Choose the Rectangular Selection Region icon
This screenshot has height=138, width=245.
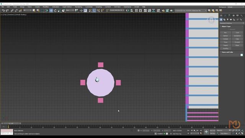coord(42,11)
